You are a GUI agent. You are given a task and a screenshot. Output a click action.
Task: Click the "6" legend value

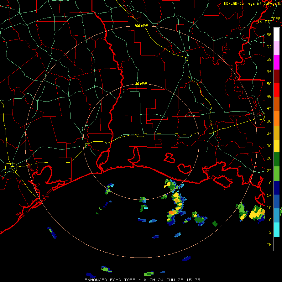pyautogui.click(x=270, y=220)
